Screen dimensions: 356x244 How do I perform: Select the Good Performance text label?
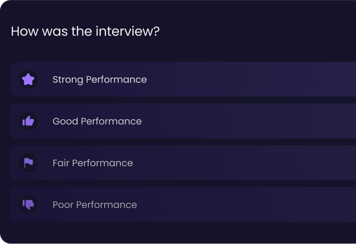97,121
